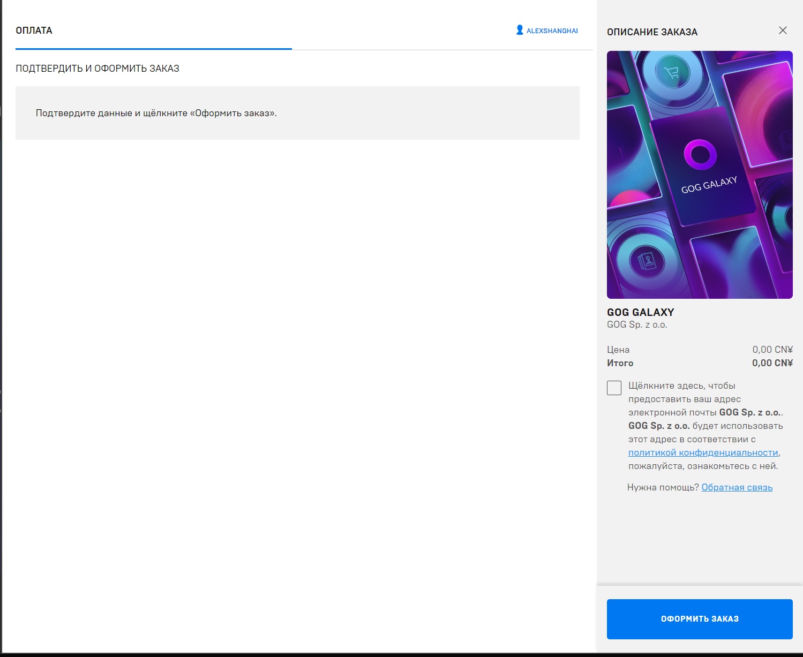Open the Обратная связь support link
Screen dimensions: 803x657
[737, 487]
